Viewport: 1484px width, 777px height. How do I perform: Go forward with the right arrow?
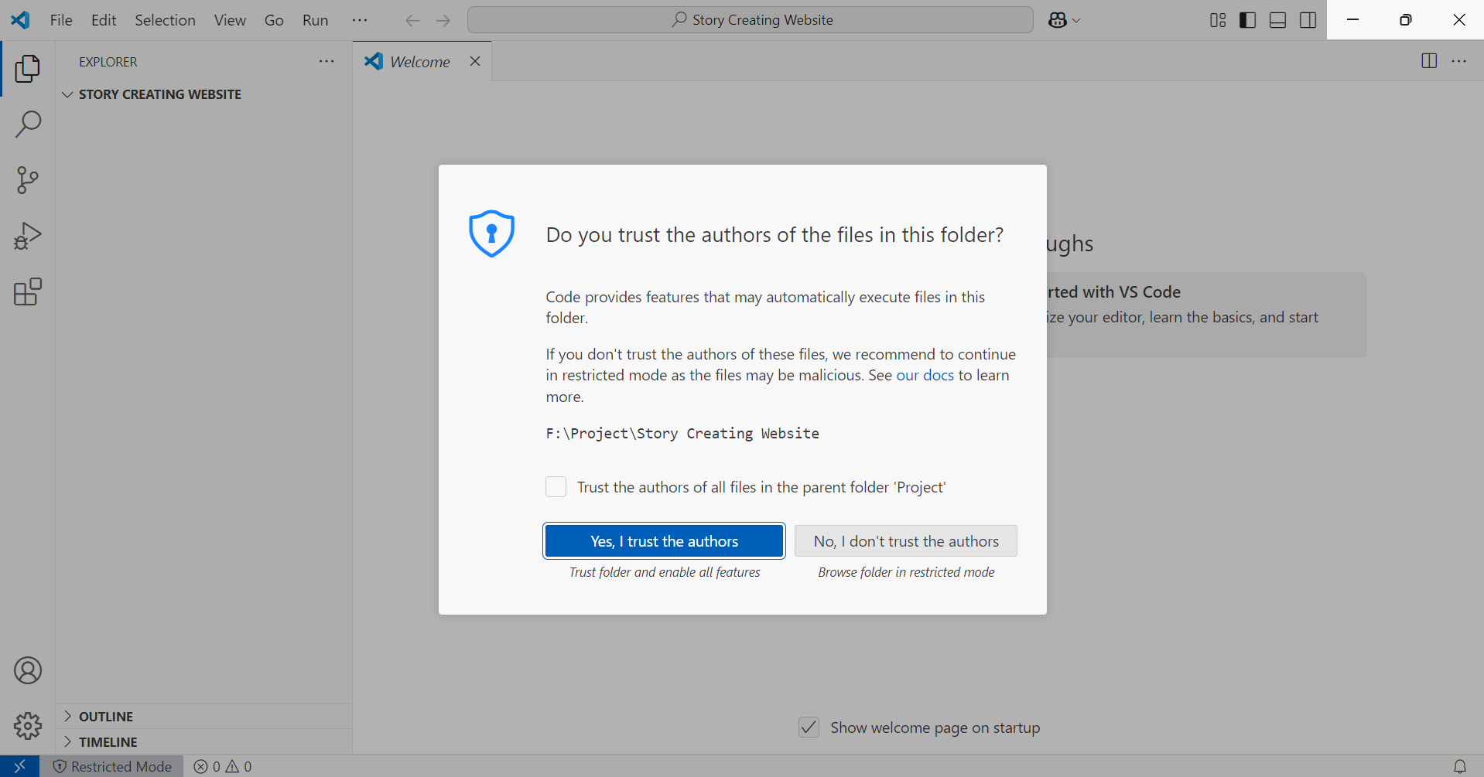pos(443,20)
